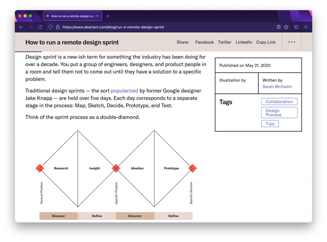The image size is (327, 242).
Task: Select the 'How to run a remote design sprint' tab
Action: 72,16
